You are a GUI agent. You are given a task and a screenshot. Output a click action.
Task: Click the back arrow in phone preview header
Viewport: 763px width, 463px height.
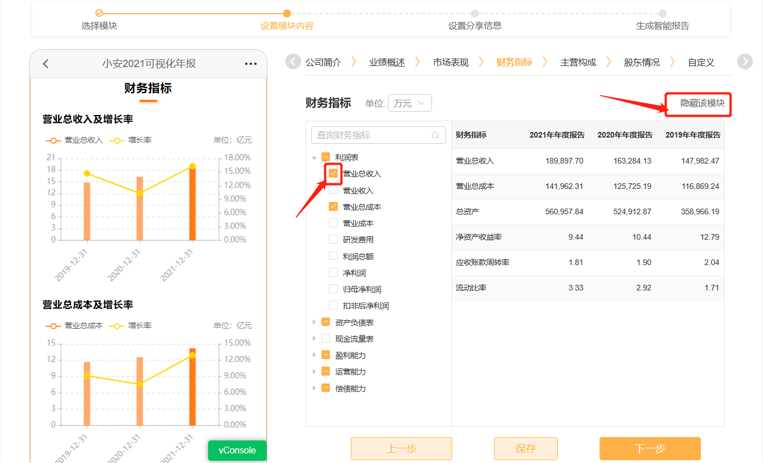(46, 64)
